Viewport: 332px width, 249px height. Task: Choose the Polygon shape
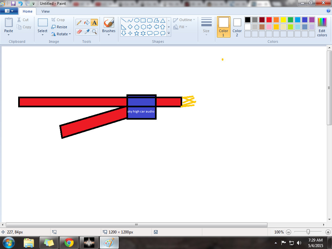pos(156,20)
